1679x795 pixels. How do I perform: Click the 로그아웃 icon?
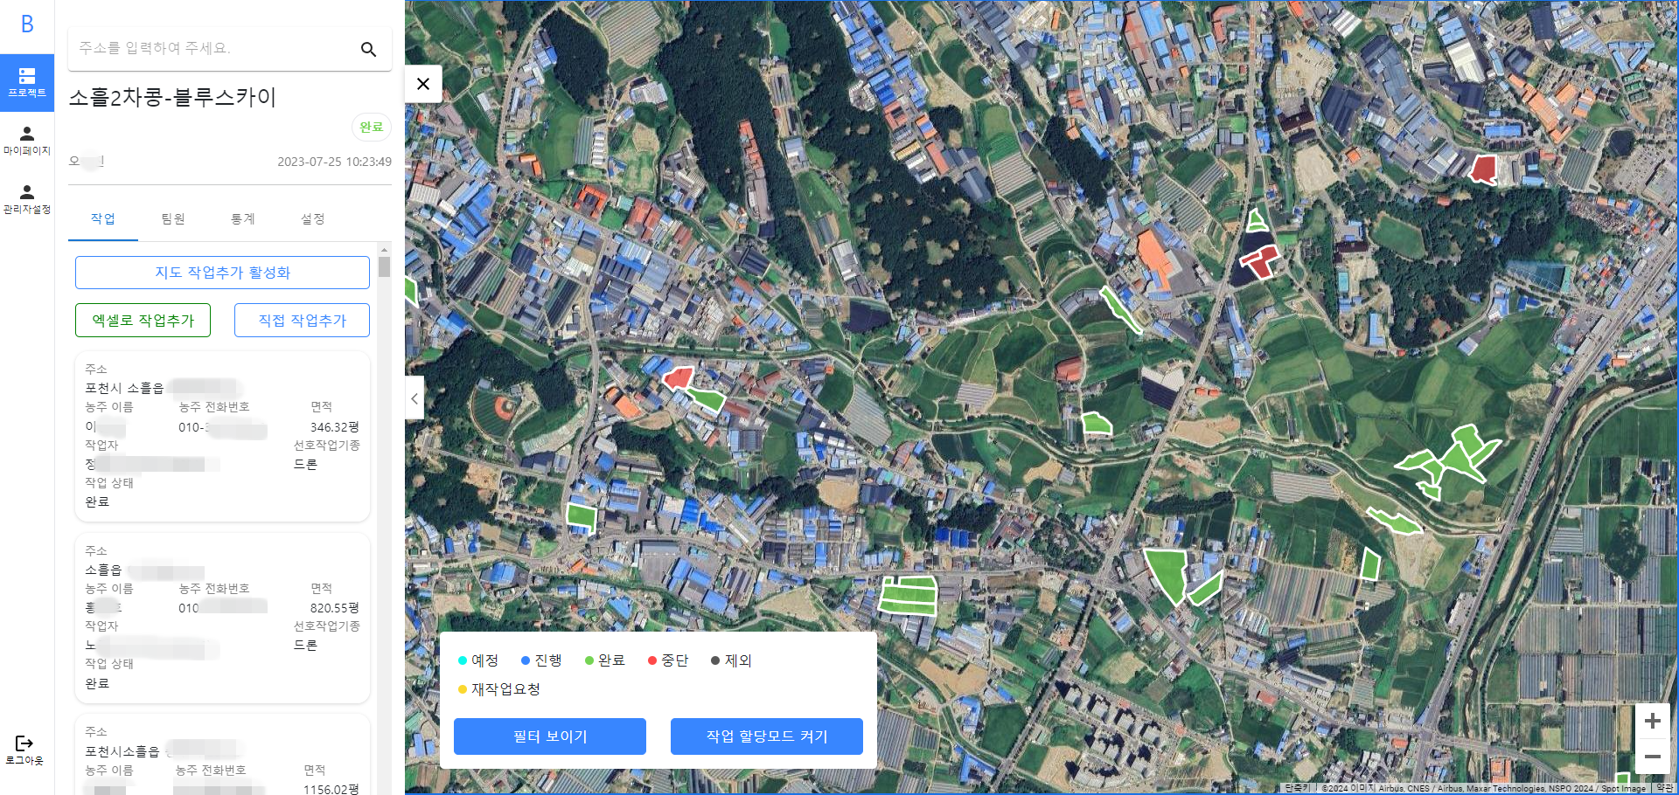(x=24, y=750)
